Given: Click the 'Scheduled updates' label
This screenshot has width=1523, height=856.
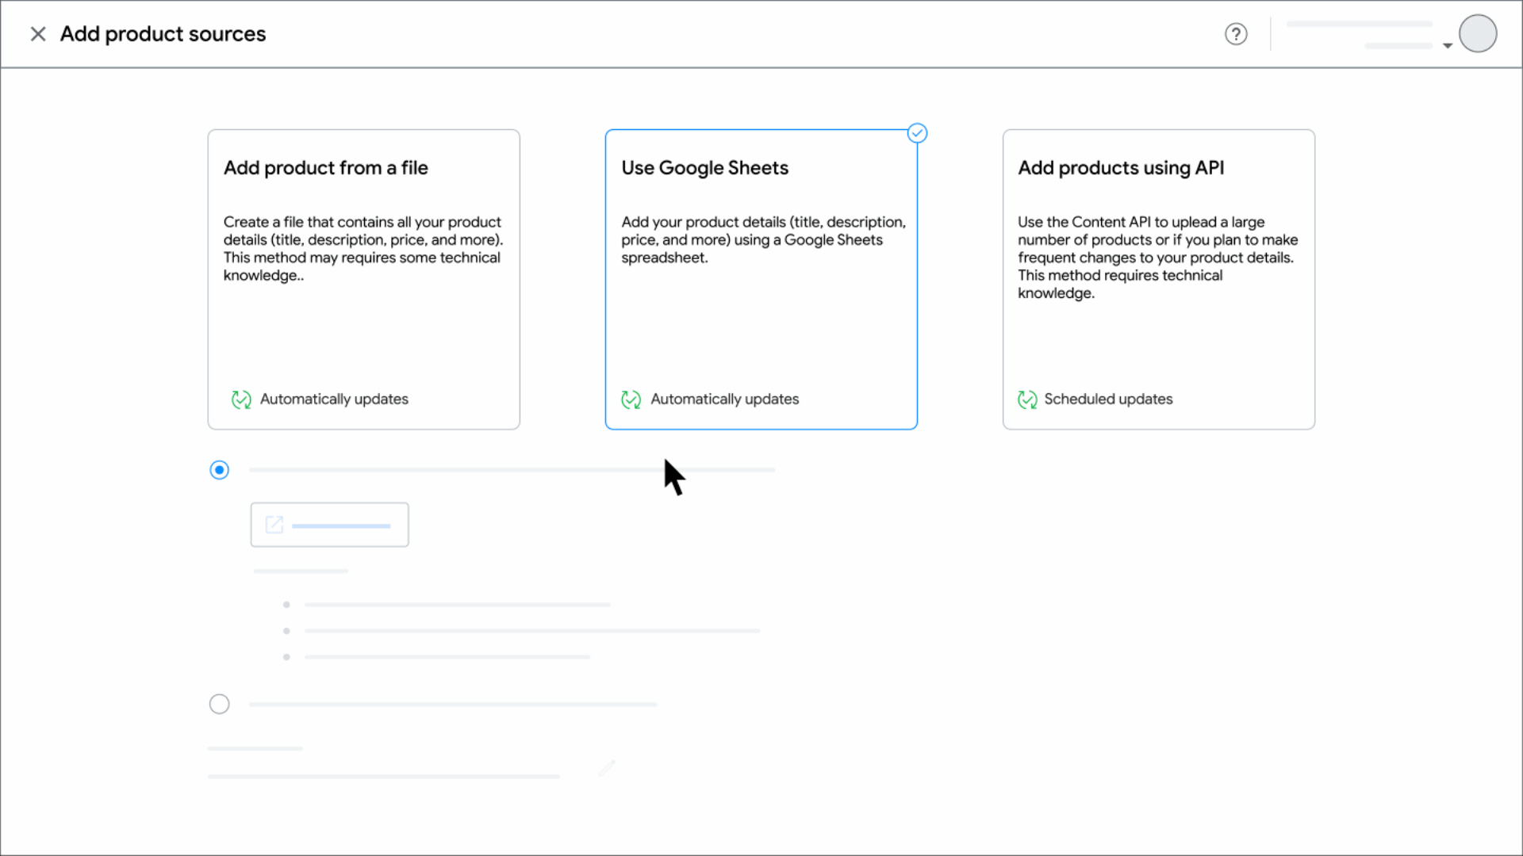Looking at the screenshot, I should (1108, 399).
